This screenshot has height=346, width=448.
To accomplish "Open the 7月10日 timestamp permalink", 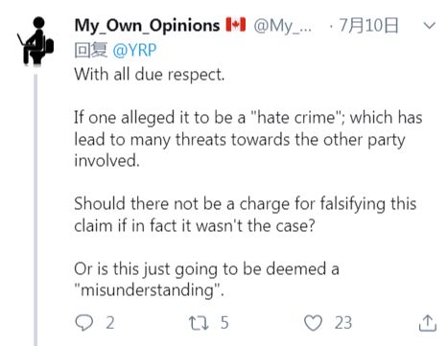I will pyautogui.click(x=368, y=25).
